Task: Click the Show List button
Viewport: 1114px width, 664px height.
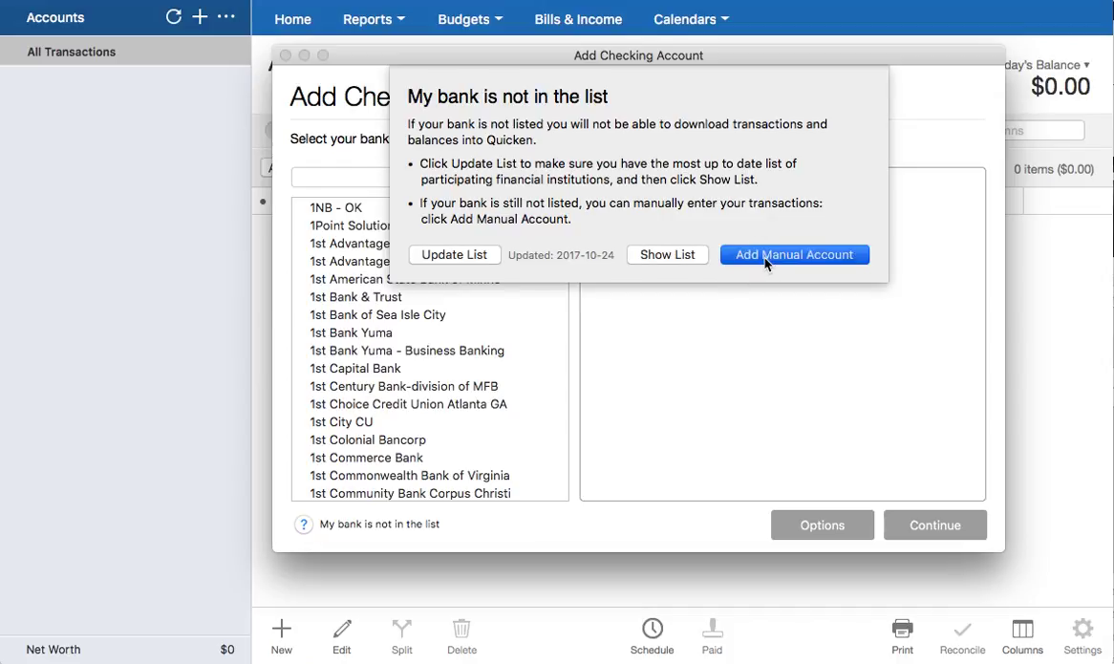Action: pos(667,255)
